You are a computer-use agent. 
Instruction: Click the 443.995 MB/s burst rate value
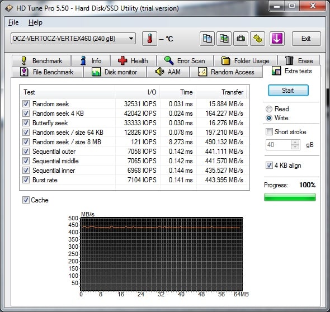(x=224, y=180)
